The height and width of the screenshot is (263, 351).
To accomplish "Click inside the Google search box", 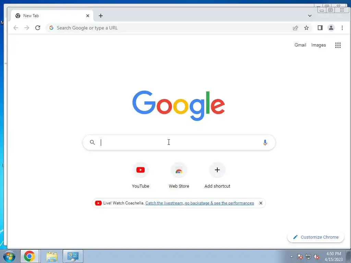I will click(179, 142).
